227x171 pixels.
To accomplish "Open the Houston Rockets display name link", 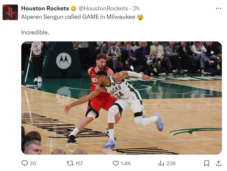I will coord(45,8).
